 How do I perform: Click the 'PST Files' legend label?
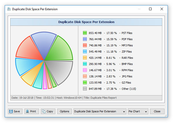tap(127, 33)
